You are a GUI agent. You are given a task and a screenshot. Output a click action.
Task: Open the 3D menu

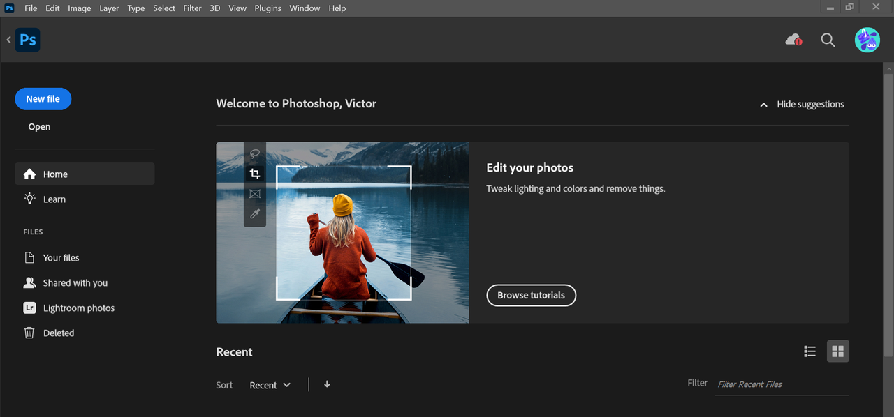[215, 8]
